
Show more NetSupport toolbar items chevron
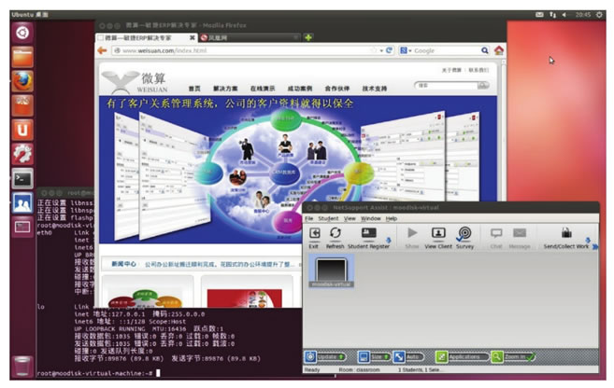pyautogui.click(x=595, y=247)
